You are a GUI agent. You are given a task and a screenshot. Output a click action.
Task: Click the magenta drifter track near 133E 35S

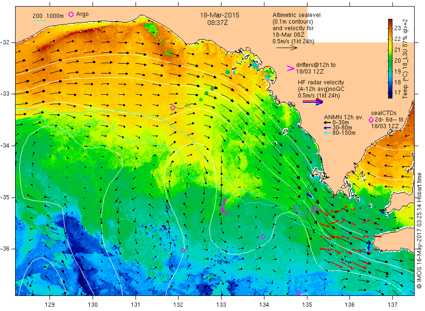pos(224,206)
